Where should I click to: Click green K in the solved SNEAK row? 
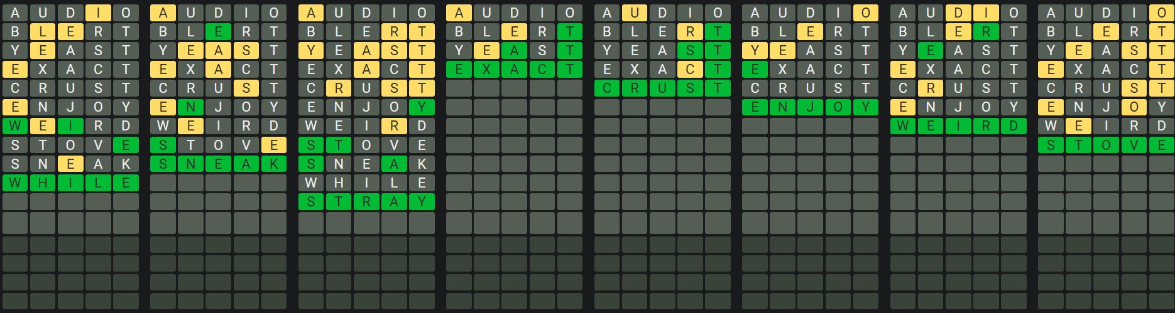273,164
